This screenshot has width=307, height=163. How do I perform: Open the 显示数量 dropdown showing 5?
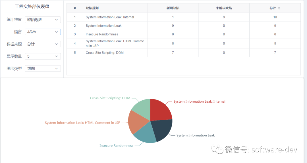pyautogui.click(x=43, y=56)
